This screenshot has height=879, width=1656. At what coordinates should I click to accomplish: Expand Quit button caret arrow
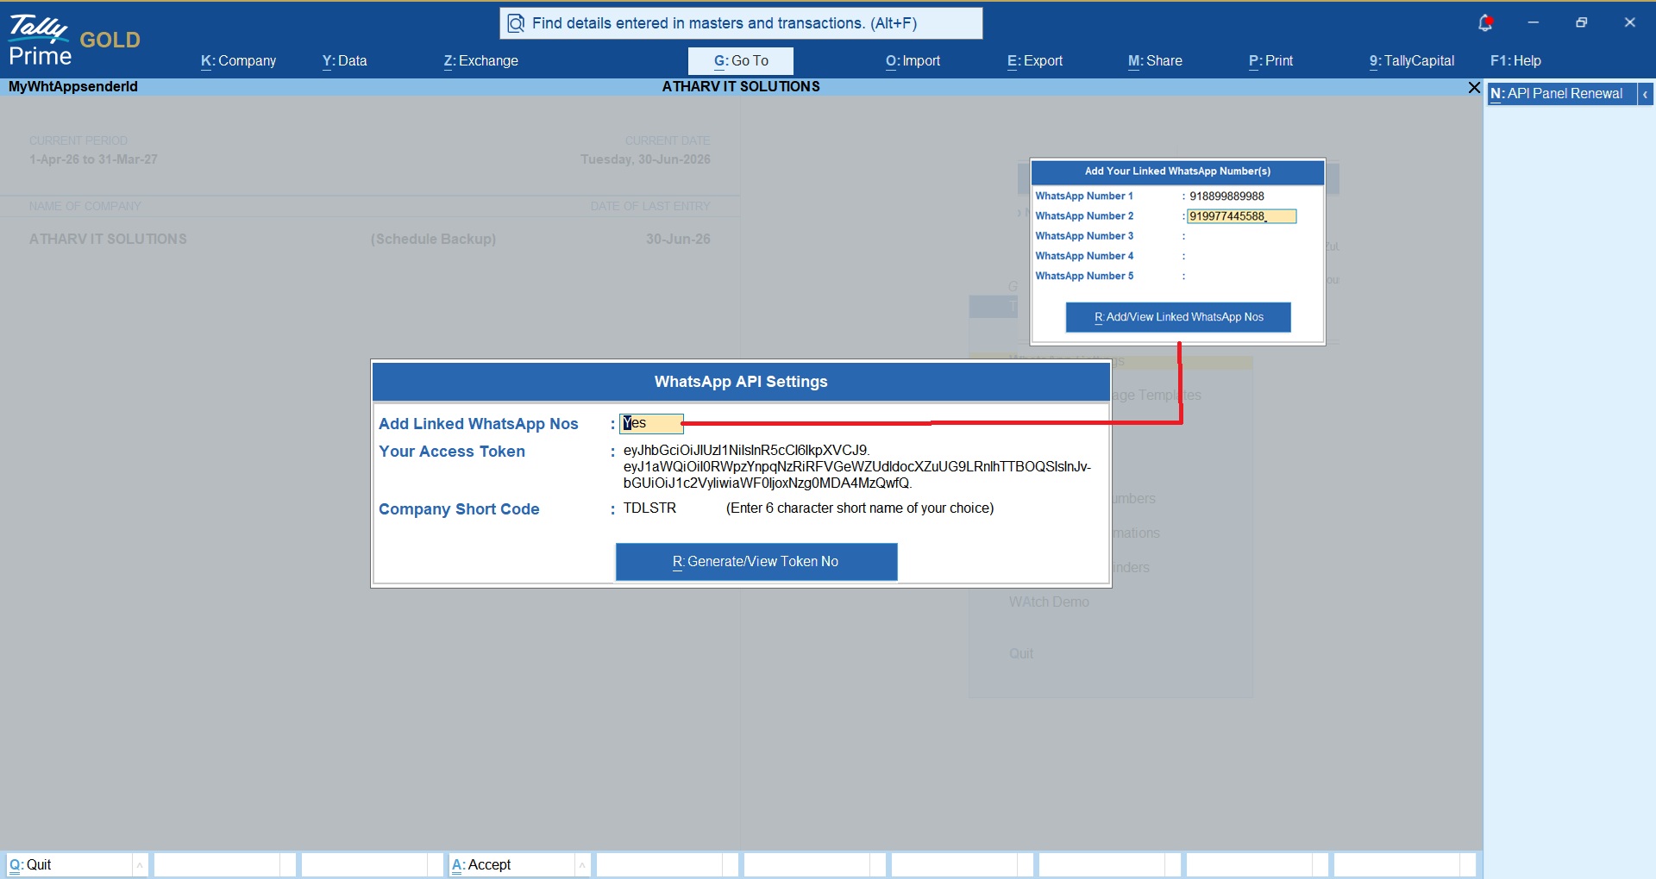(x=140, y=865)
